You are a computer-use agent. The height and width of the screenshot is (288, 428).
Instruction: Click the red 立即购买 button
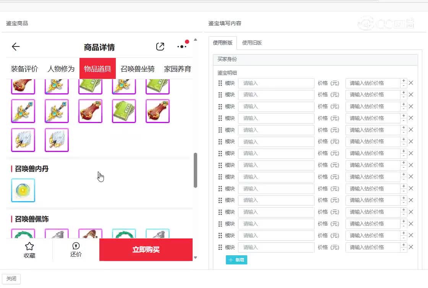(146, 250)
